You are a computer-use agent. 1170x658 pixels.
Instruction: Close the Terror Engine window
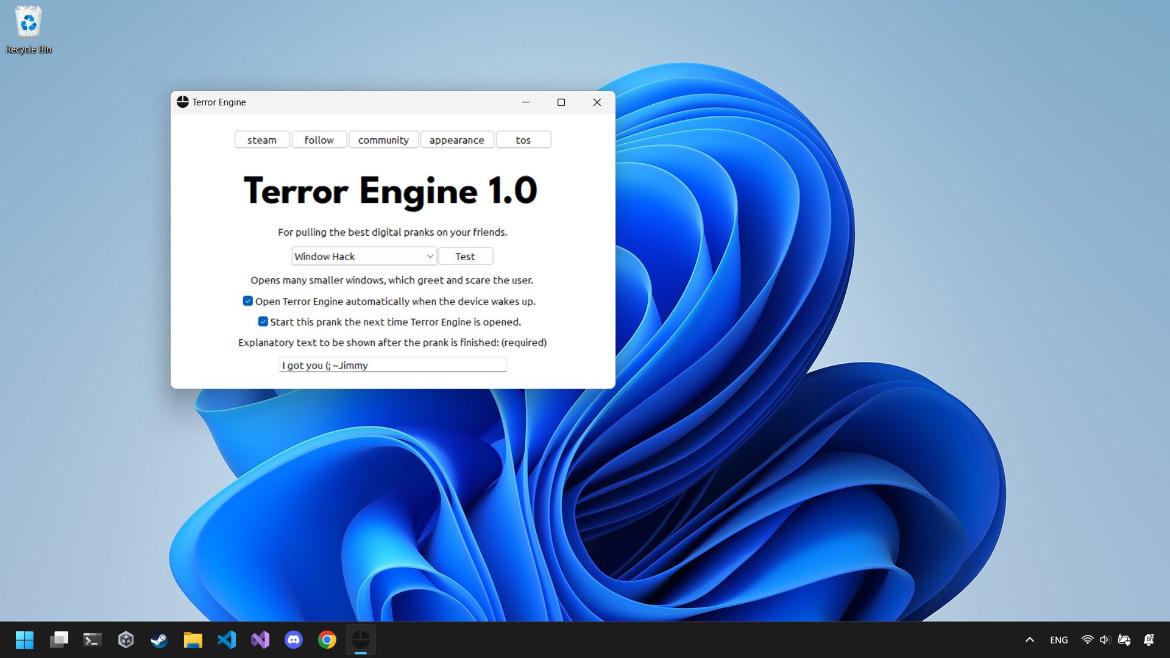coord(597,102)
